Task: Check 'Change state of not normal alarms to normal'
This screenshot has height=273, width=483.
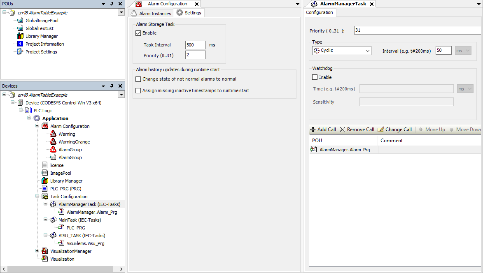Action: pos(138,79)
